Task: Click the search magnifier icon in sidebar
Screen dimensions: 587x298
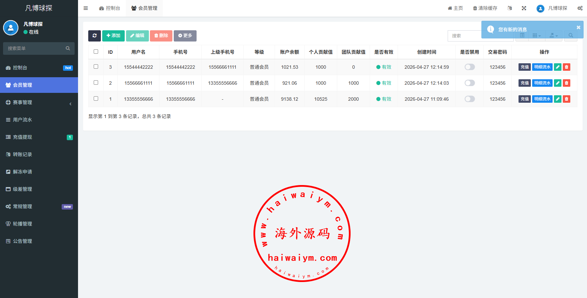Action: click(x=68, y=48)
